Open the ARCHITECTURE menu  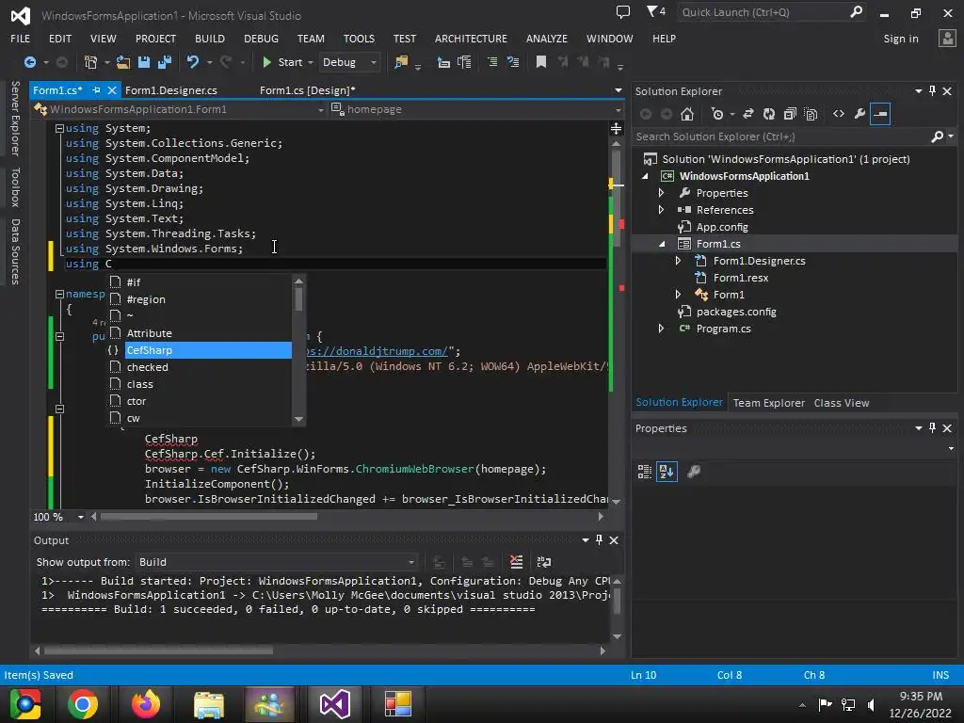471,39
